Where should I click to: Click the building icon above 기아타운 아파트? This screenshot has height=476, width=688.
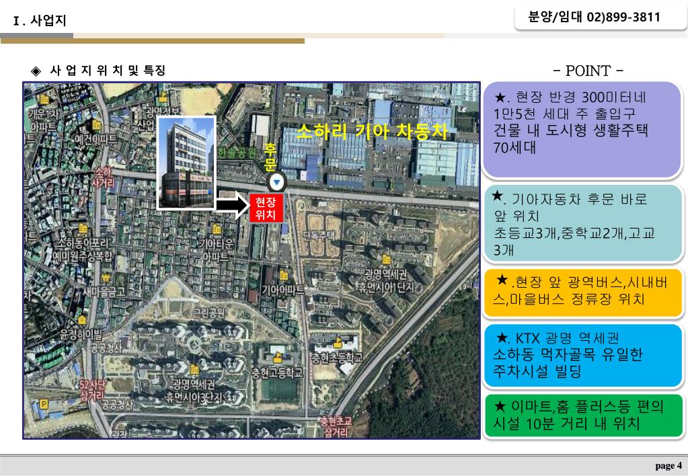tap(217, 229)
